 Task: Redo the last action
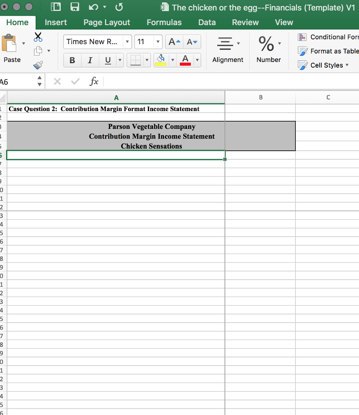click(119, 7)
